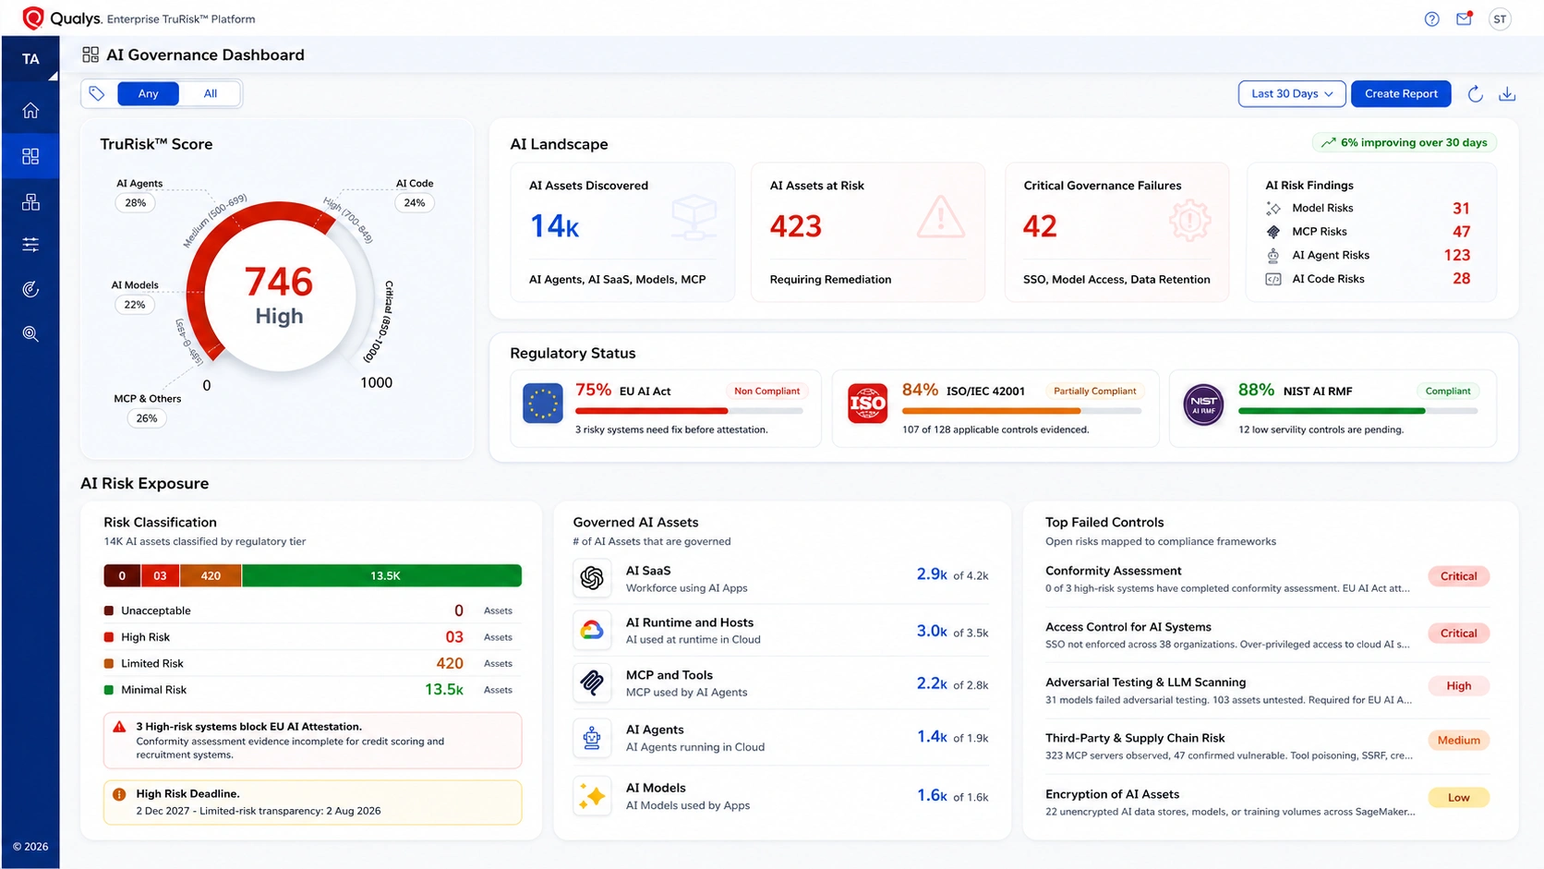The image size is (1544, 869).
Task: Click the AI Agent Risks robot icon
Action: (x=1273, y=256)
